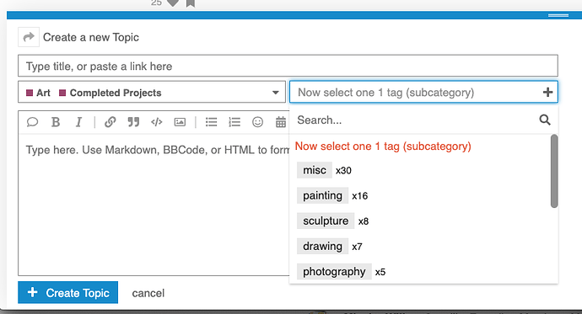The image size is (582, 314).
Task: Click in the message body text area
Action: pos(154,205)
